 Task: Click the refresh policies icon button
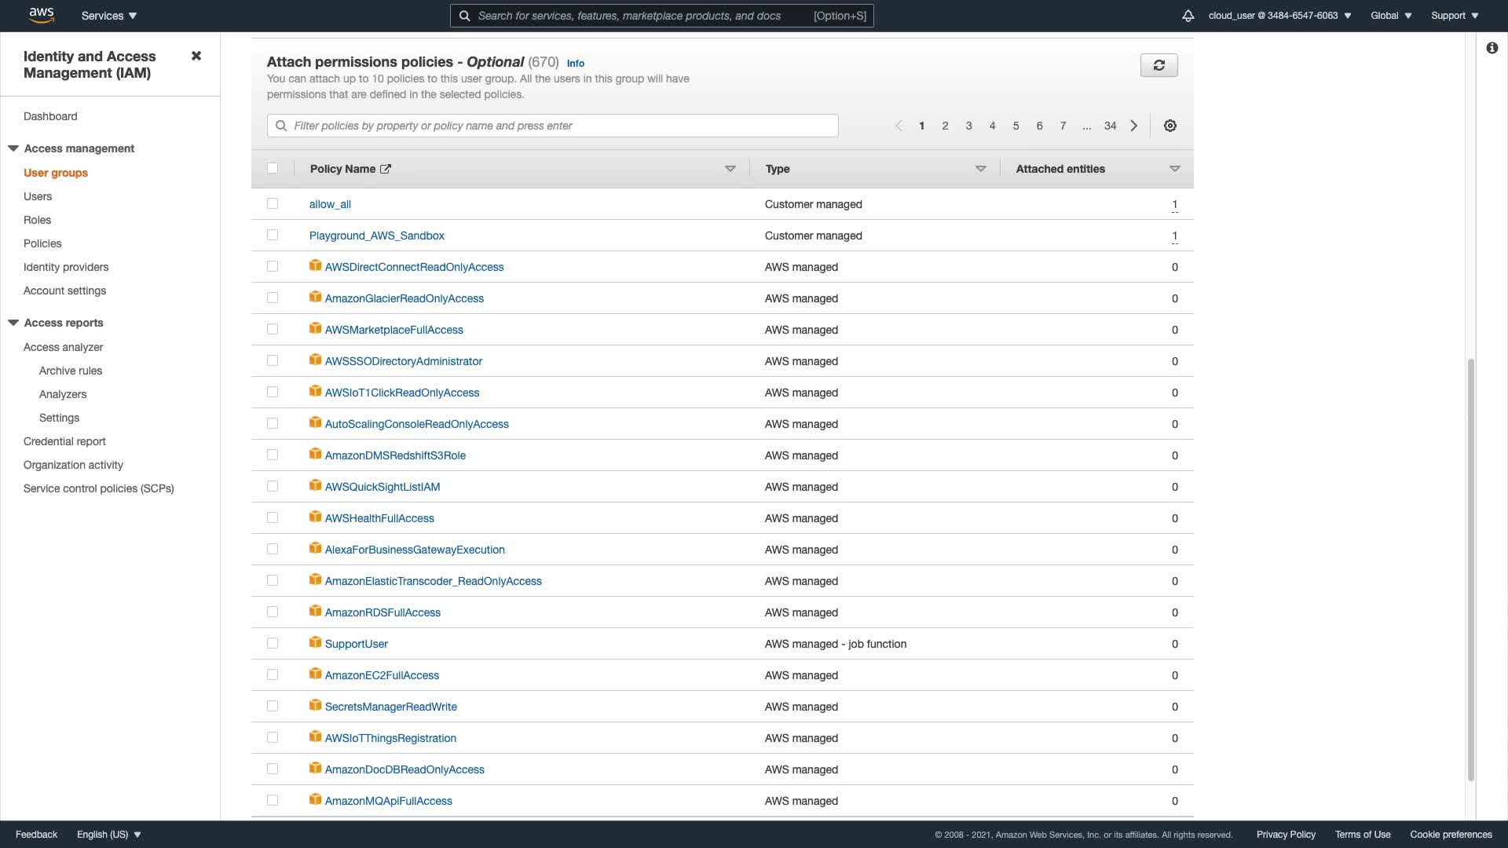coord(1158,65)
